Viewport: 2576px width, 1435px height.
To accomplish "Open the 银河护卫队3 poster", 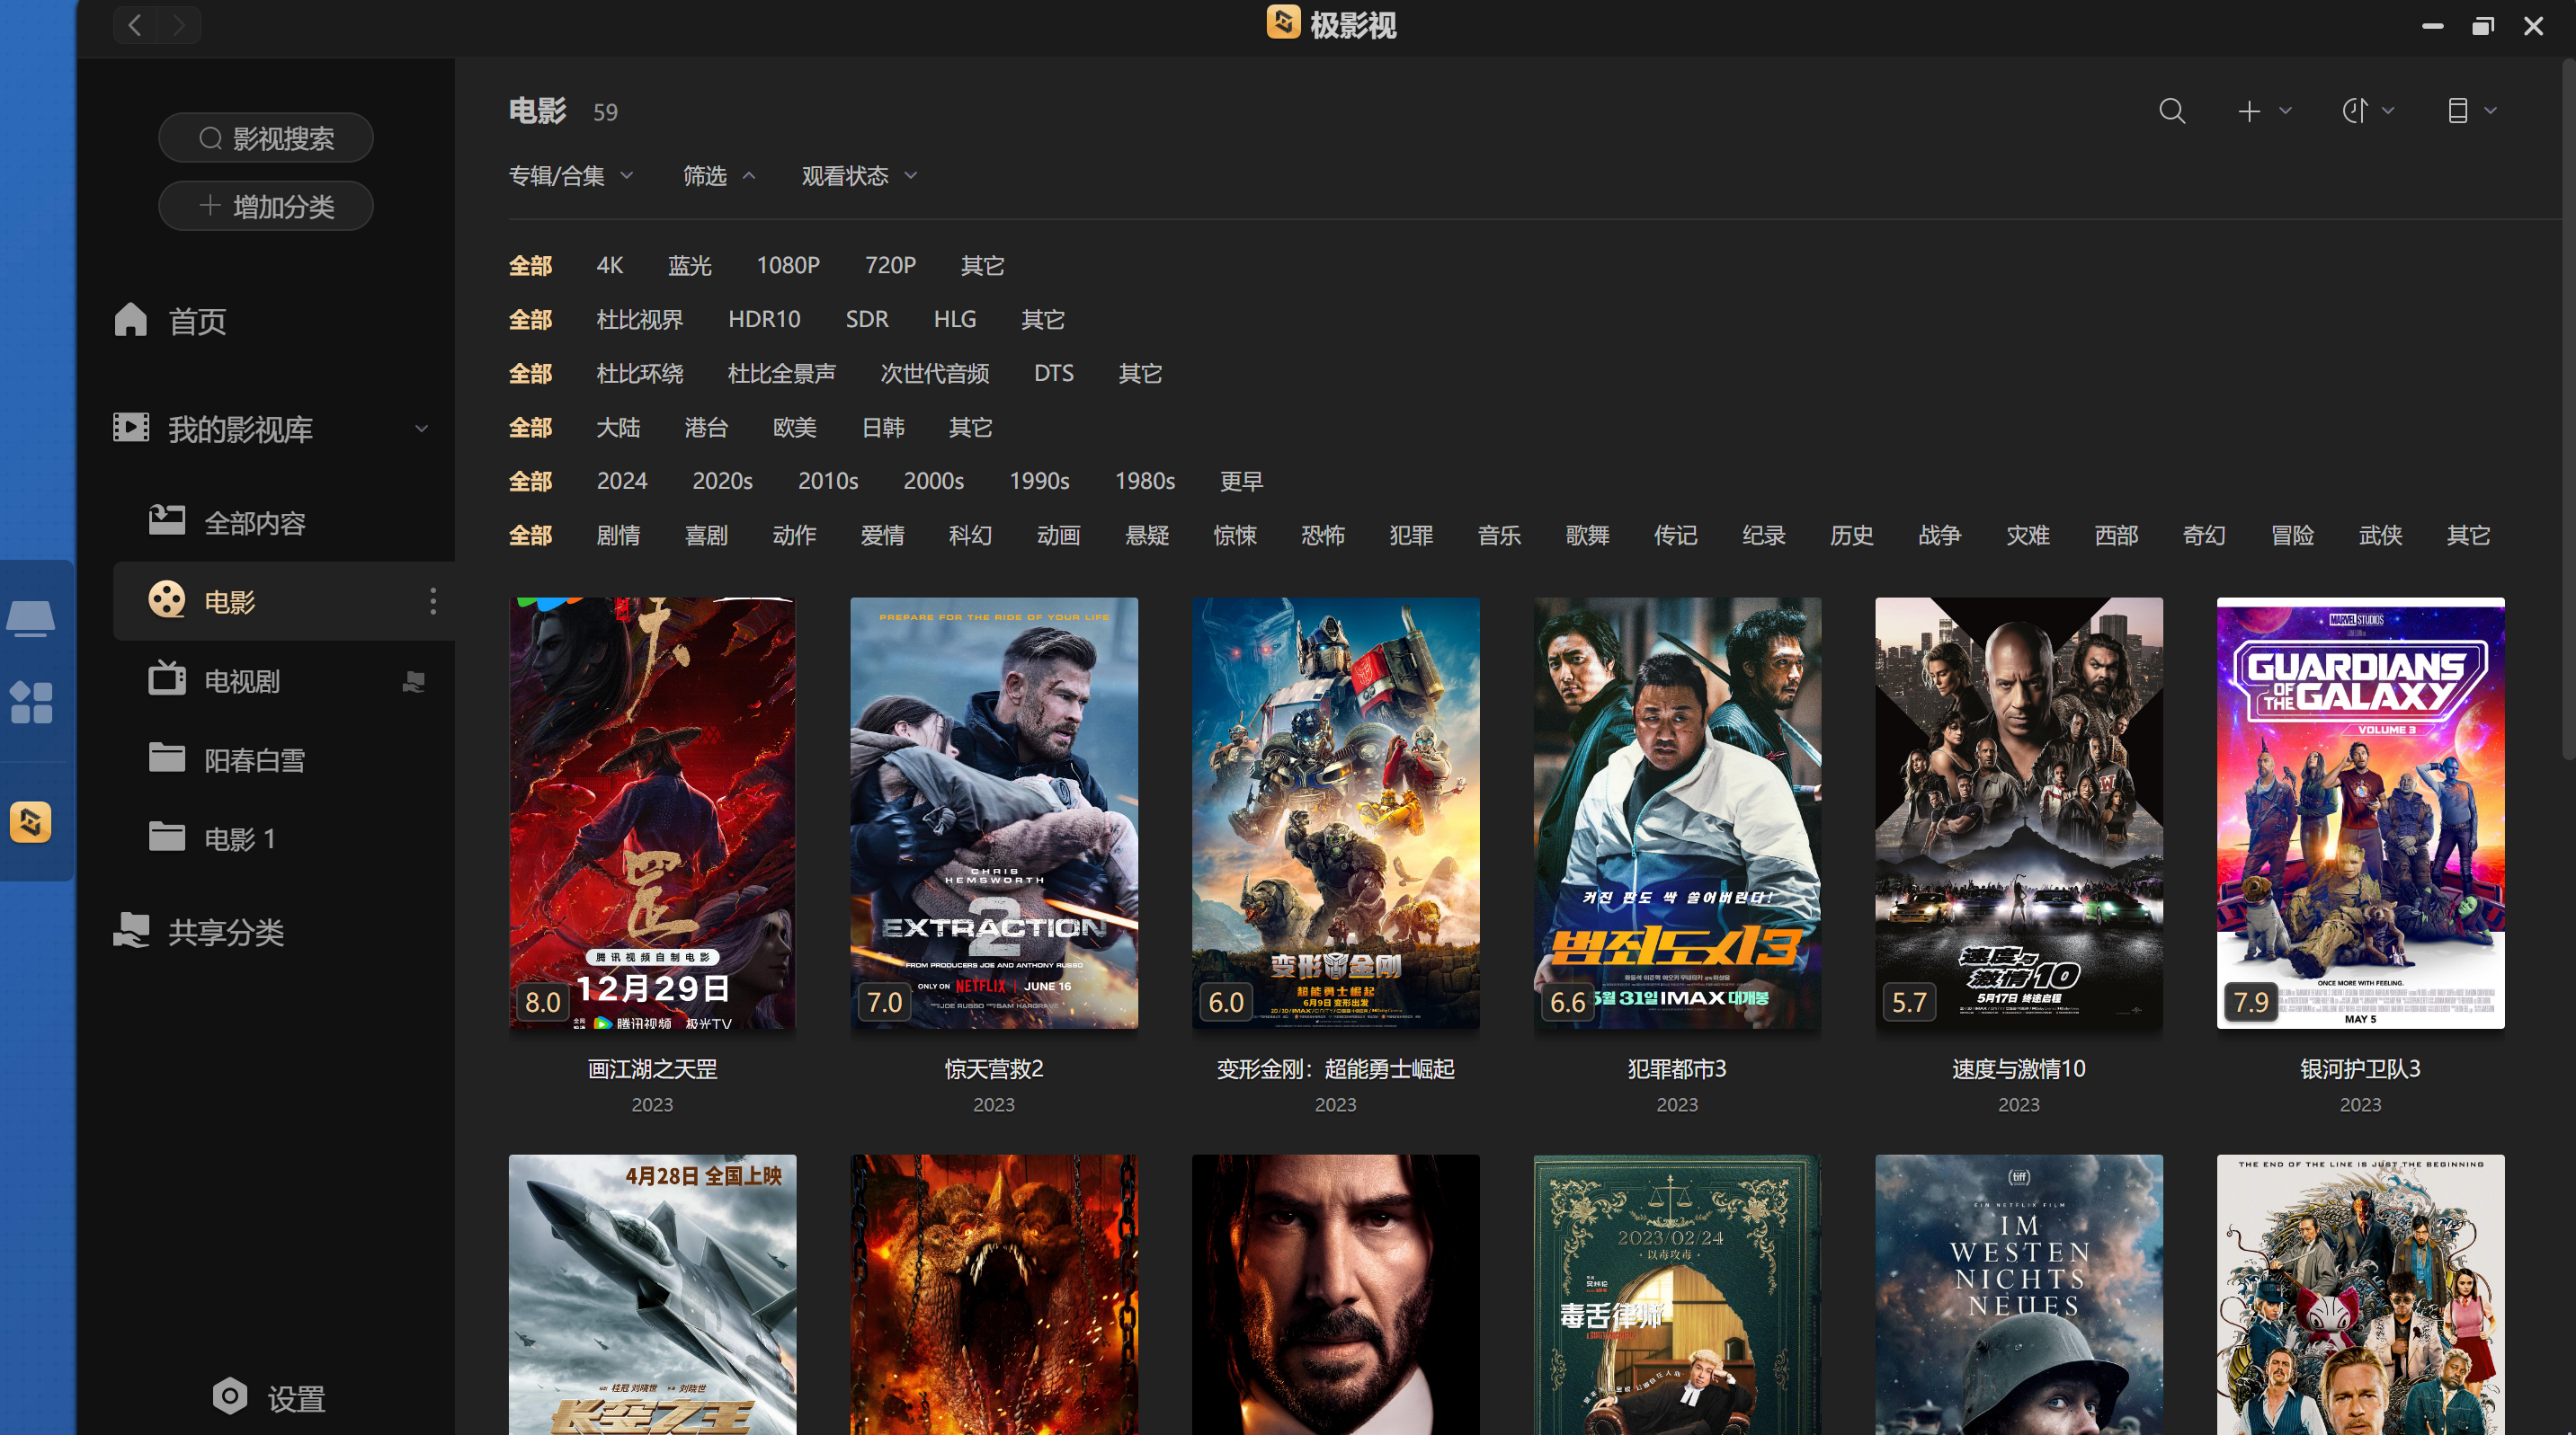I will click(x=2360, y=813).
